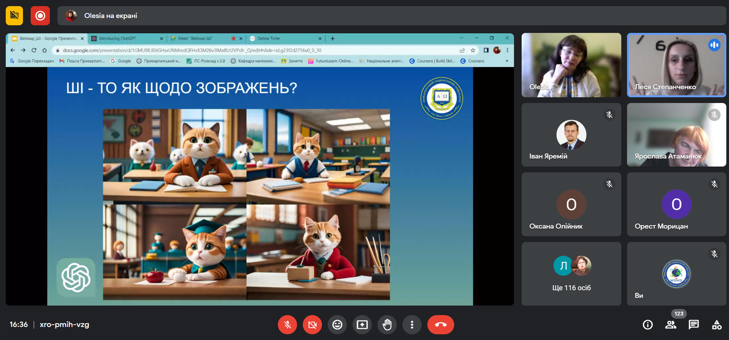Select Леся Степанченко's video tile
729x340 pixels.
[x=676, y=65]
